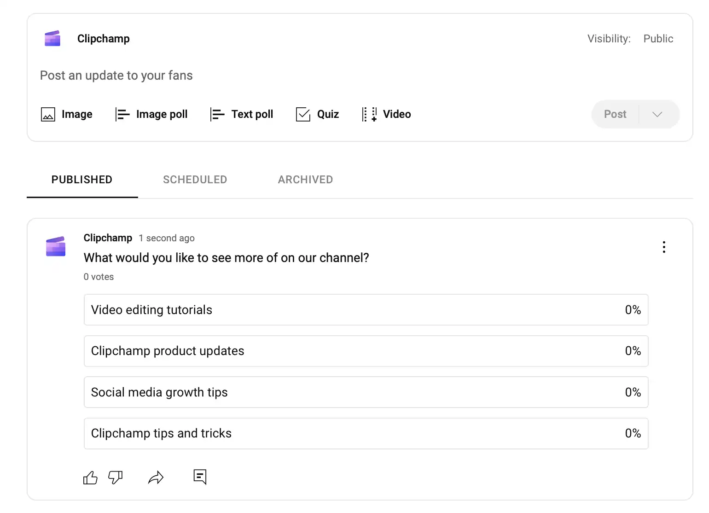This screenshot has height=513, width=709.
Task: Click the Clipchamp avatar on published poll
Action: (x=56, y=246)
